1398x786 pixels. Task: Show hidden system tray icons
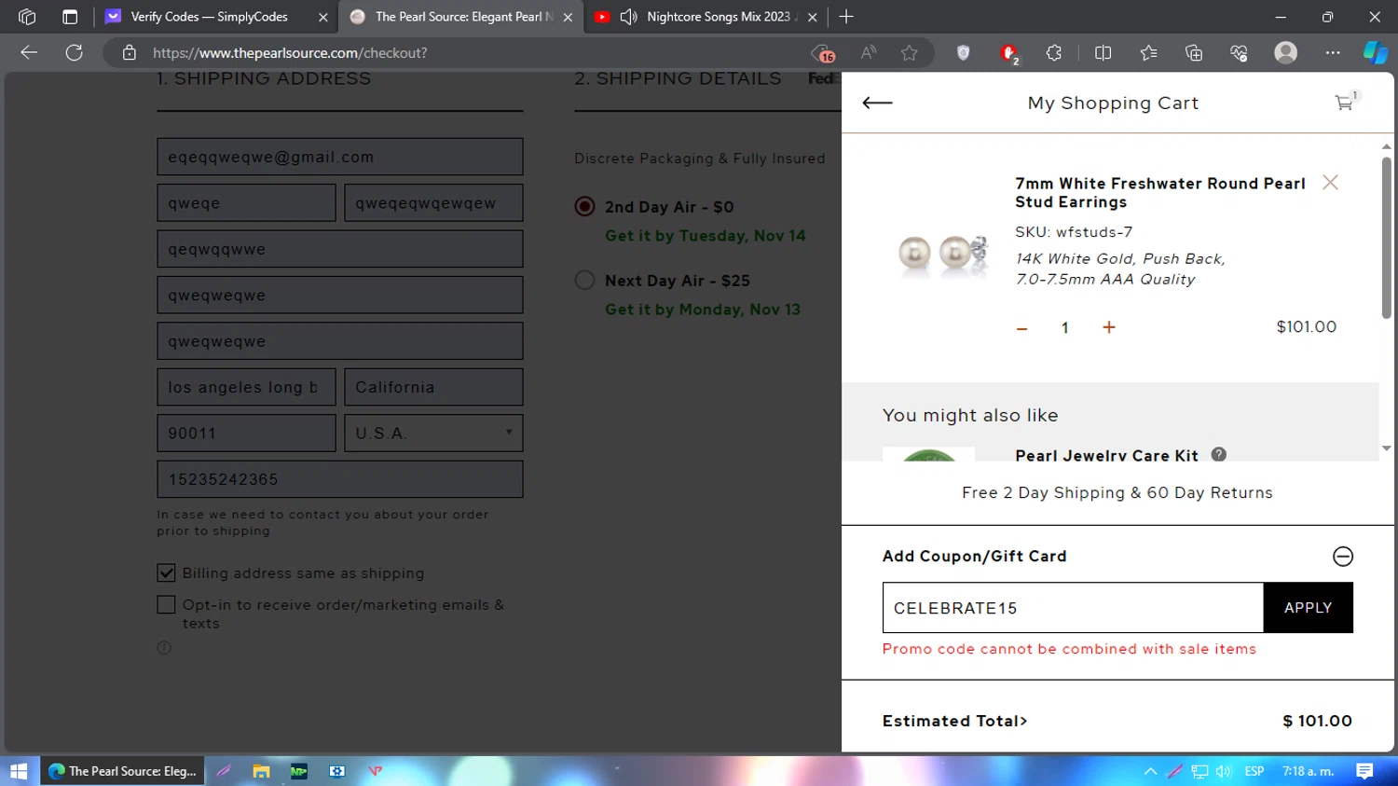coord(1150,771)
